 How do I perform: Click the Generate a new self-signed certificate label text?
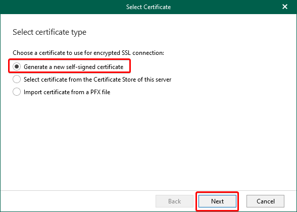click(x=74, y=67)
